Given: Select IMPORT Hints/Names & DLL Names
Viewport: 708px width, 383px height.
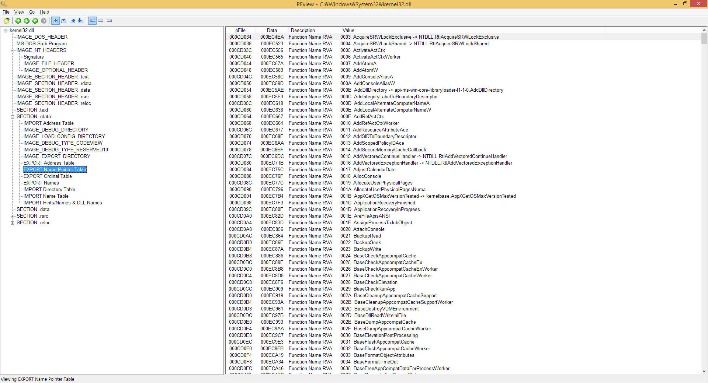Looking at the screenshot, I should pyautogui.click(x=63, y=203).
